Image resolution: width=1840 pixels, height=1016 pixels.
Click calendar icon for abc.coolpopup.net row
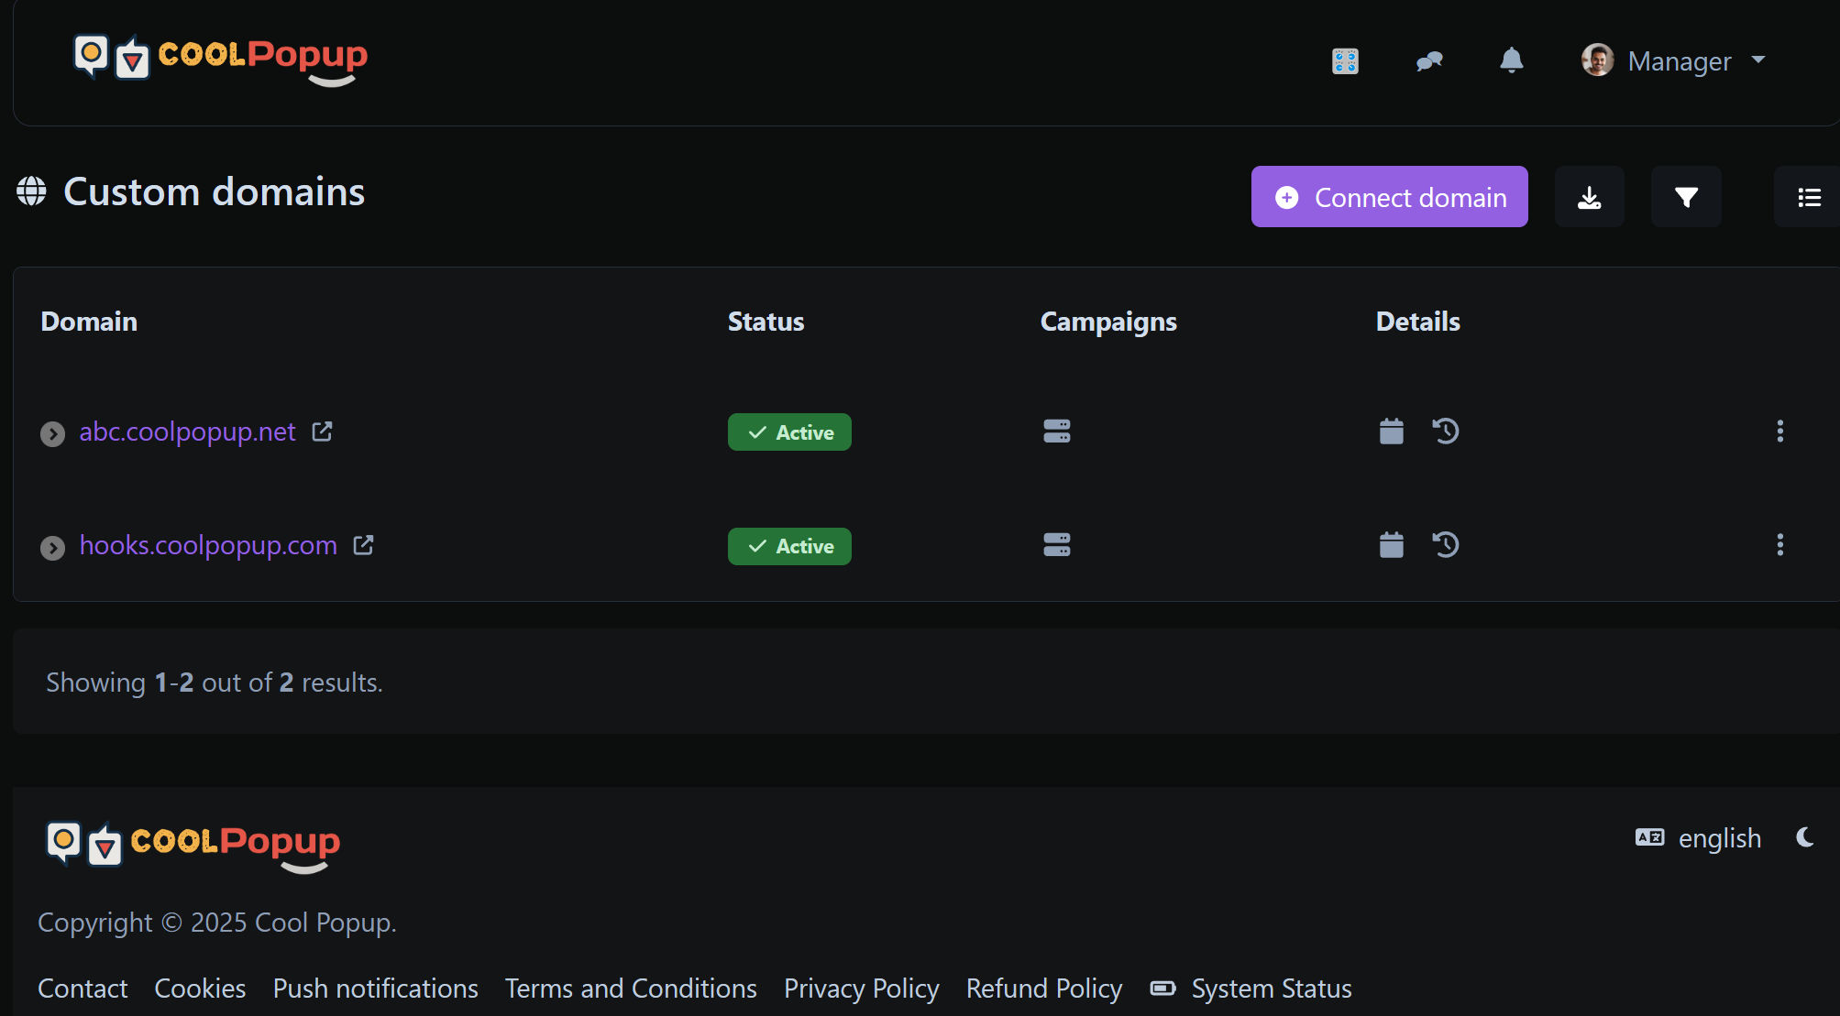coord(1391,432)
